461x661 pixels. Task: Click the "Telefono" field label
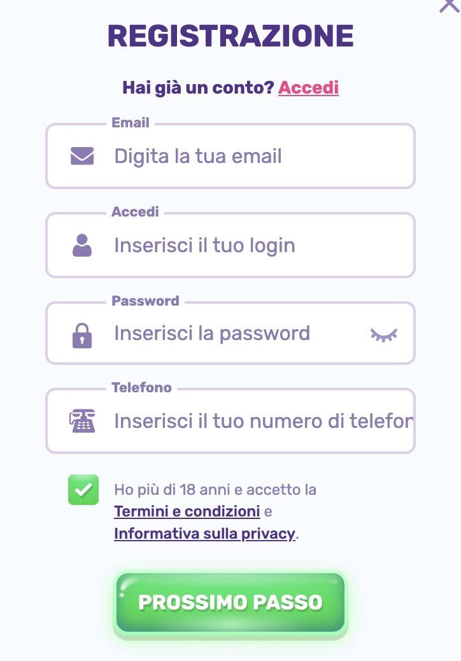pyautogui.click(x=142, y=387)
